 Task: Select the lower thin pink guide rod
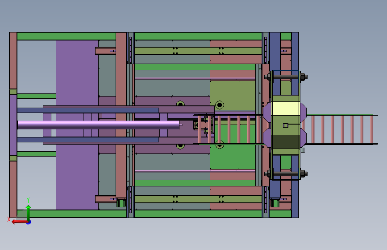195,171
